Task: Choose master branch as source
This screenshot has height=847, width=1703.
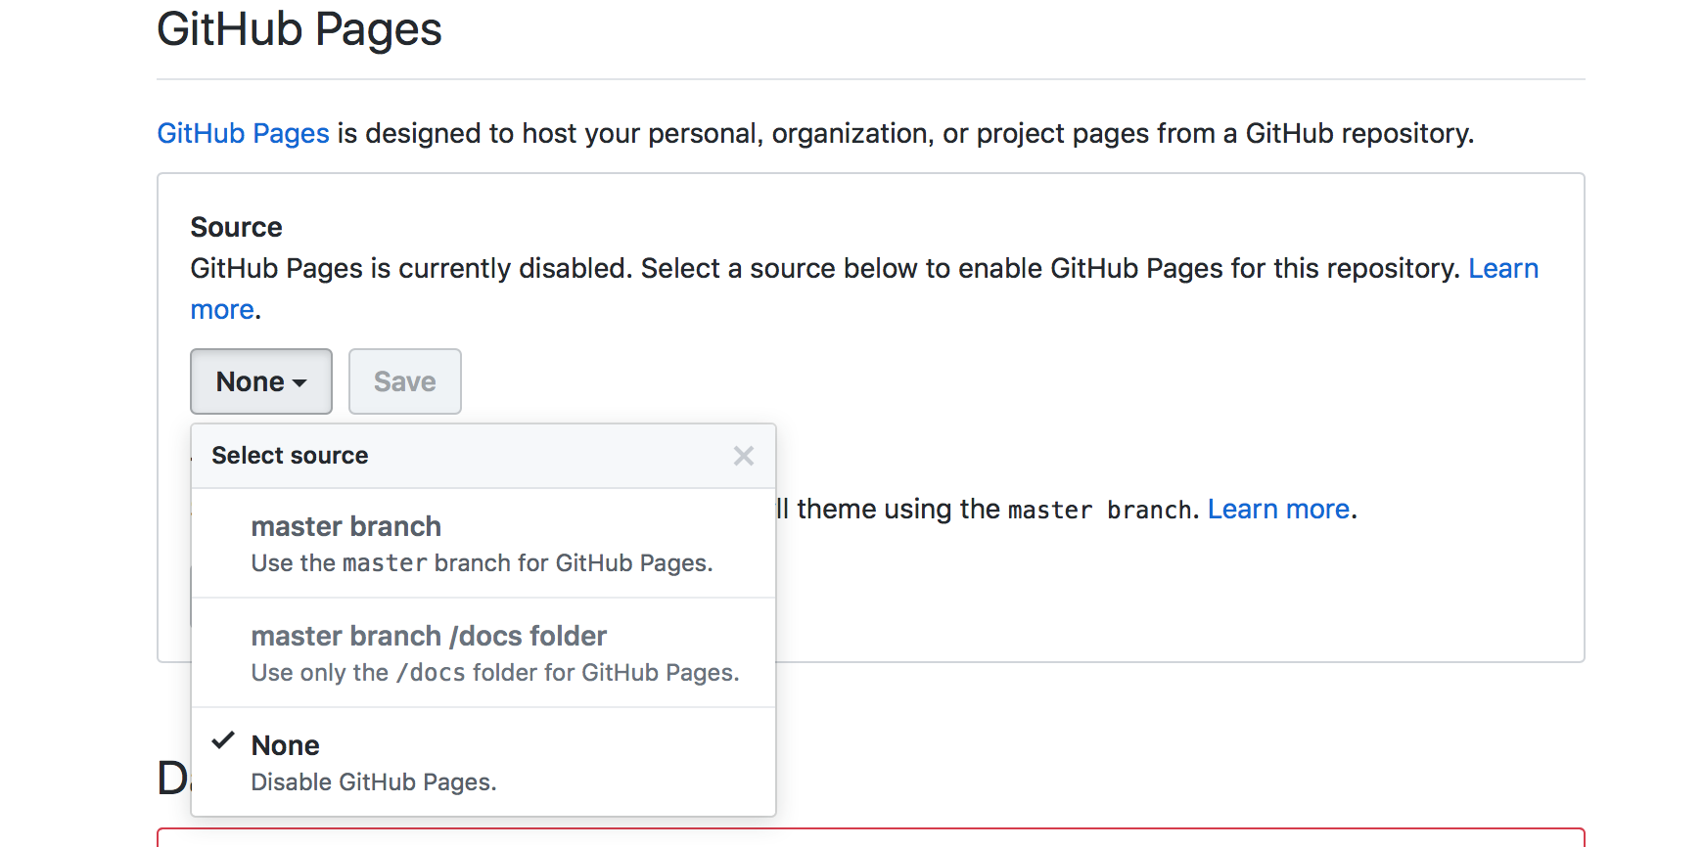Action: 483,544
